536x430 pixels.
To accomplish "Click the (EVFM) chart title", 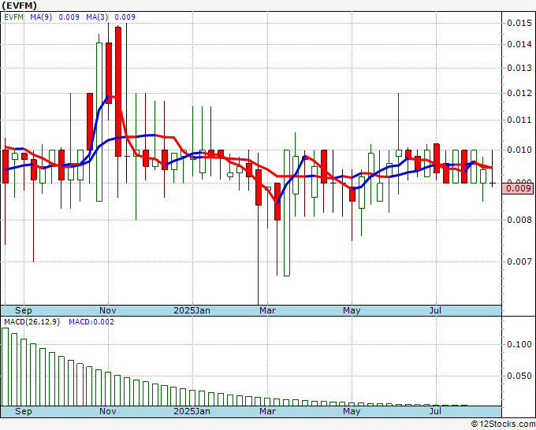I will [x=20, y=6].
